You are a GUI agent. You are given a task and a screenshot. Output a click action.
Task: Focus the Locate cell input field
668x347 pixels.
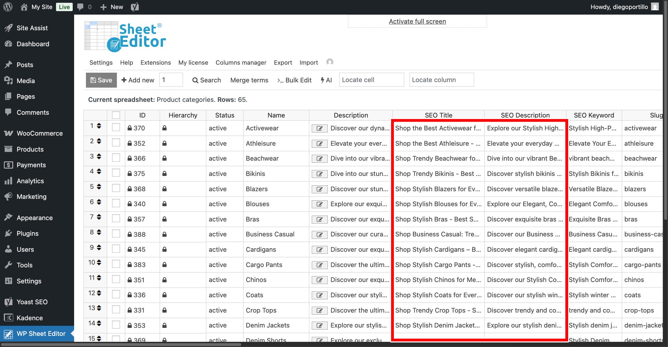[371, 80]
